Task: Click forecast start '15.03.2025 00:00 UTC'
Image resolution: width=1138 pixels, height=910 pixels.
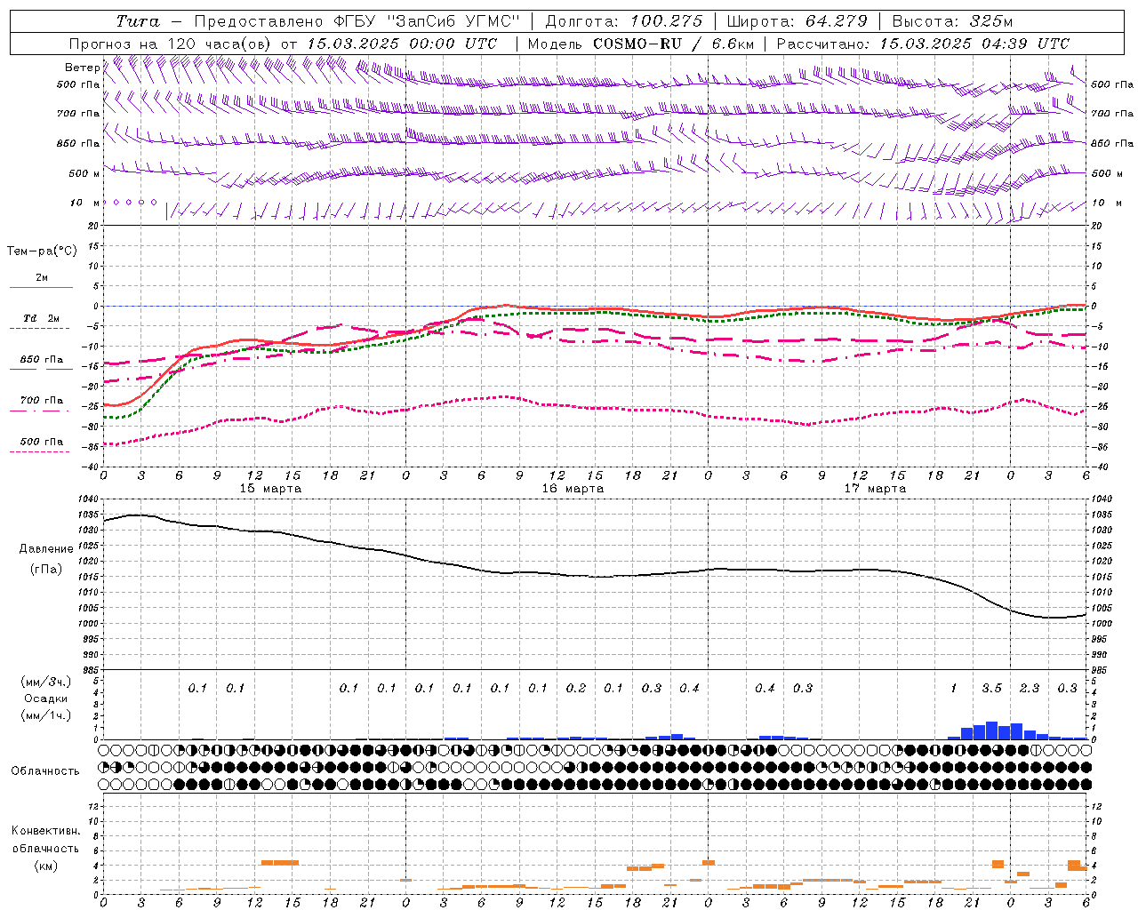Action: [x=402, y=44]
